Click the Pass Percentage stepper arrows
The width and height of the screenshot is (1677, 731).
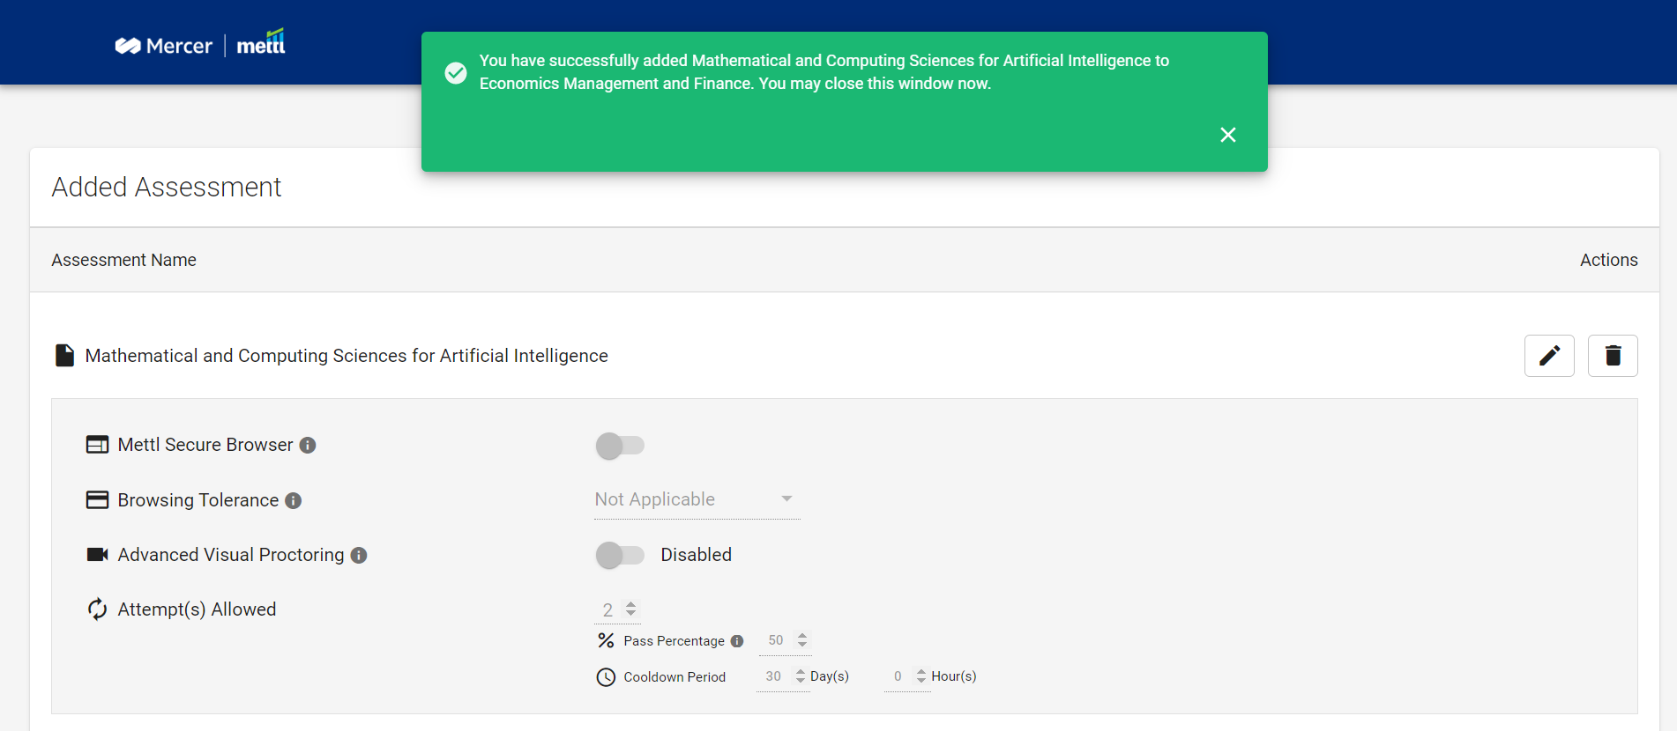tap(802, 640)
